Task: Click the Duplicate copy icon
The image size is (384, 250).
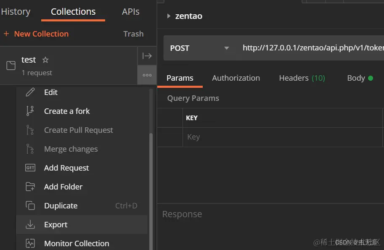Action: click(30, 205)
